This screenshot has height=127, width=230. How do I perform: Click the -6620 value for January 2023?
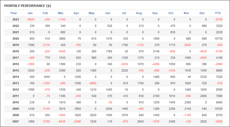[30, 19]
